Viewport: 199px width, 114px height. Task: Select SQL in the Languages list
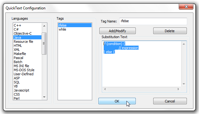(27, 82)
